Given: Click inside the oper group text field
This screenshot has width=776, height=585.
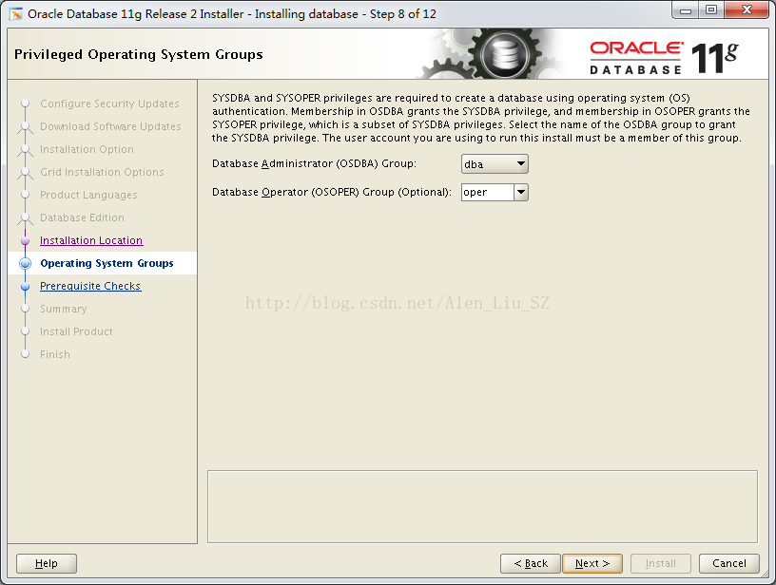Looking at the screenshot, I should pyautogui.click(x=488, y=192).
